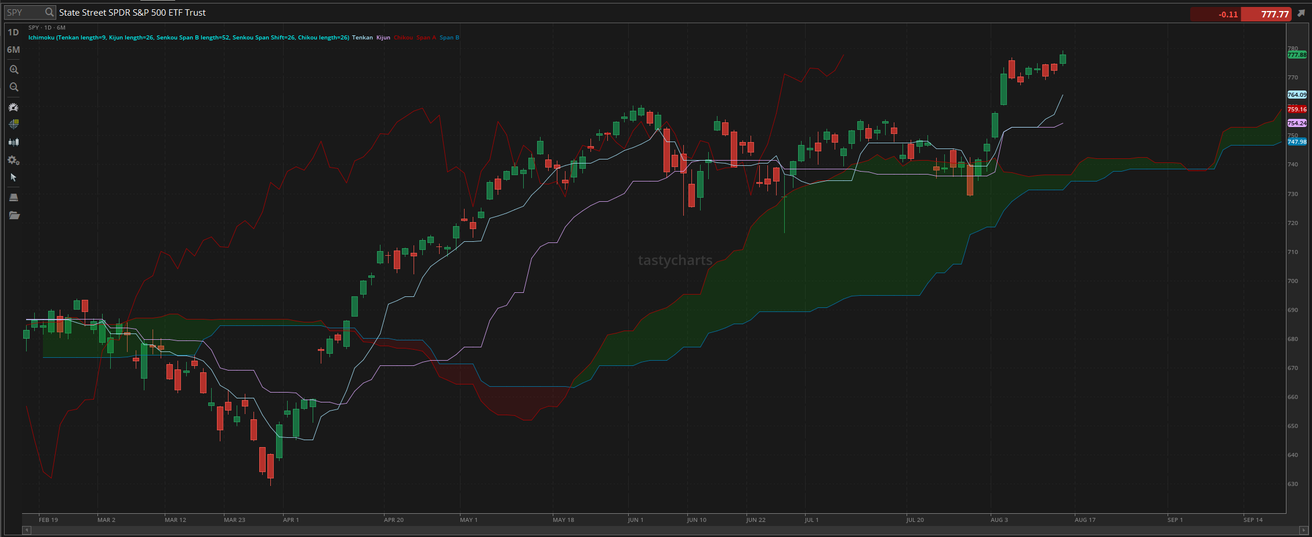Zoom in on the chart
This screenshot has width=1312, height=537.
click(14, 70)
